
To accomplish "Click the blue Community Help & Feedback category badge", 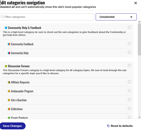I will [x=6, y=28].
